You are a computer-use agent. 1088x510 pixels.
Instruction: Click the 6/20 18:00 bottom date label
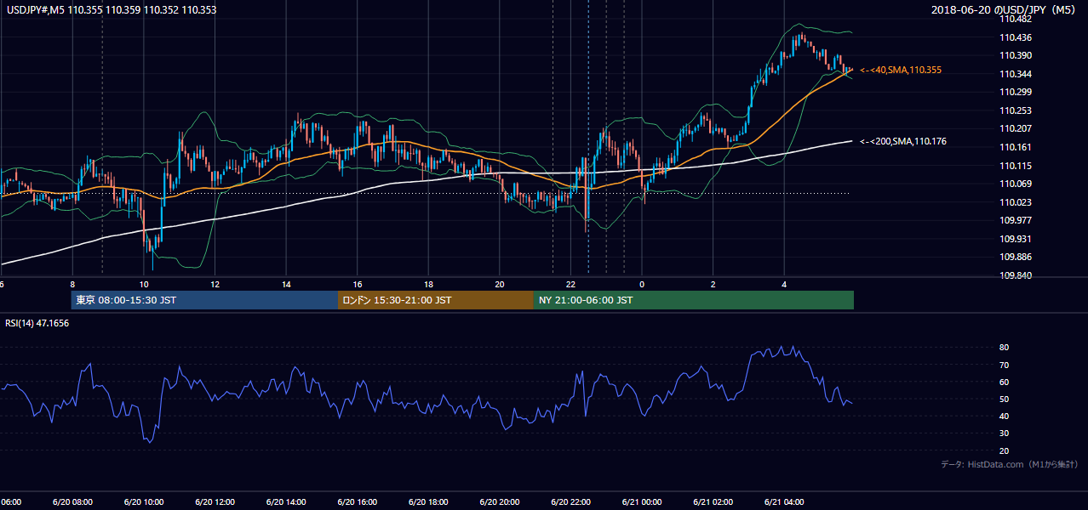pos(428,502)
